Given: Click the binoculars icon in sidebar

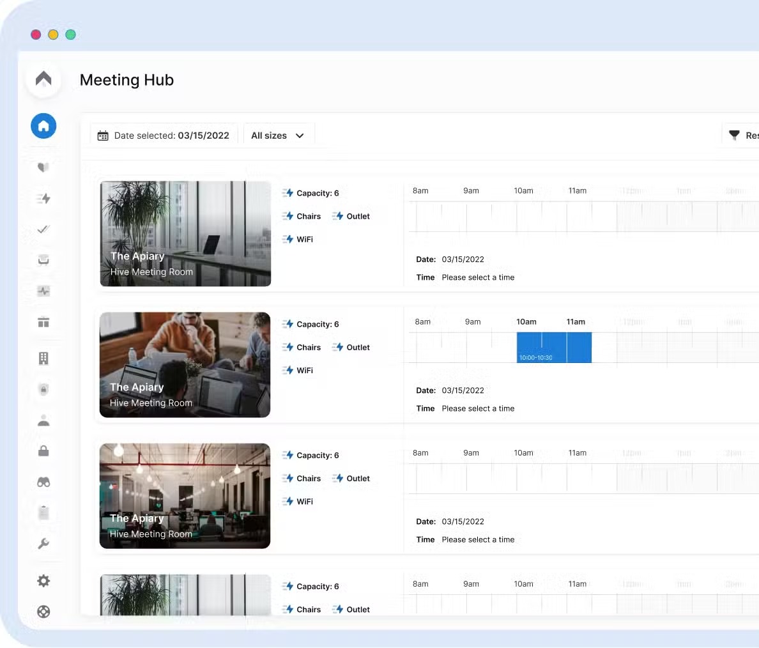Looking at the screenshot, I should coord(43,482).
